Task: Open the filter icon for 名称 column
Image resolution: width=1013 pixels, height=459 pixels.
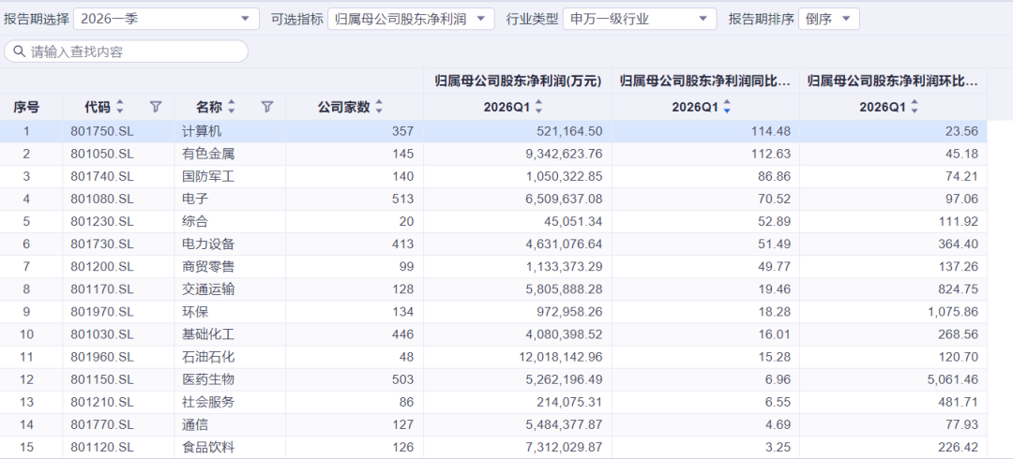Action: [x=267, y=107]
